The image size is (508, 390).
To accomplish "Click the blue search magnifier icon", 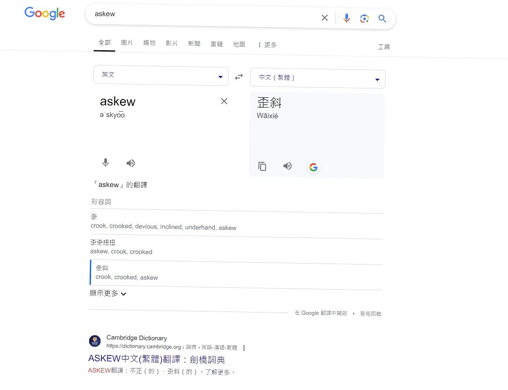I will [x=382, y=18].
